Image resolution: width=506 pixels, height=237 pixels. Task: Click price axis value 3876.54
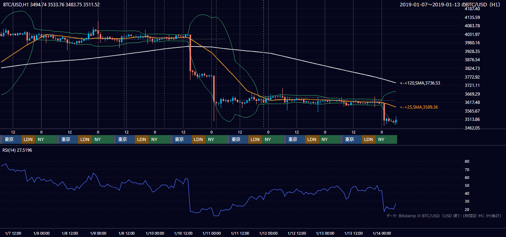tap(472, 60)
